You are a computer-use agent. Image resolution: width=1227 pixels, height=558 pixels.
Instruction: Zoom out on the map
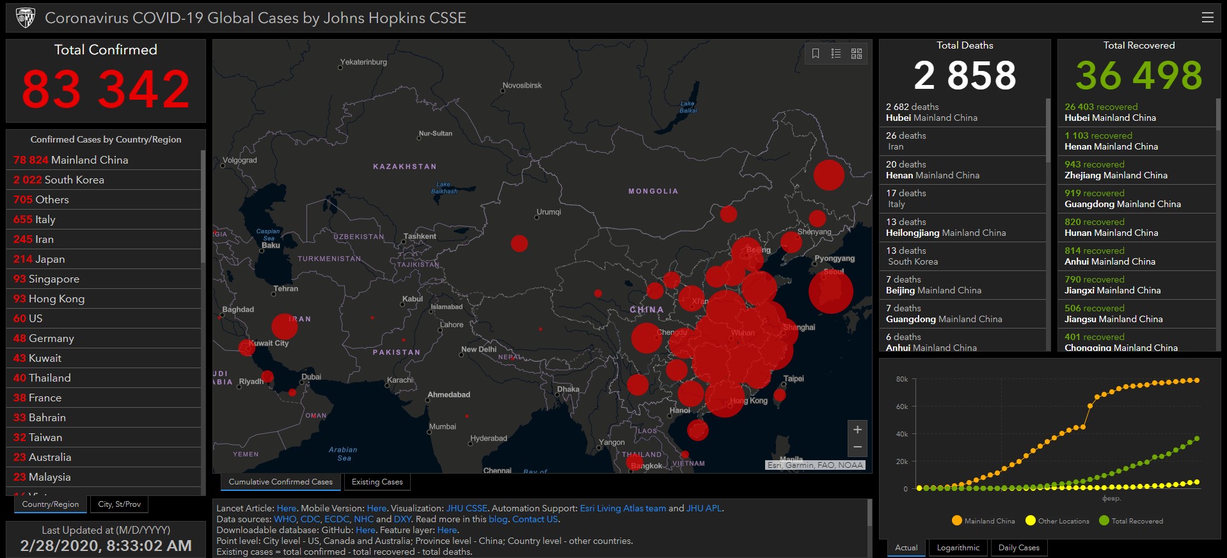click(857, 447)
